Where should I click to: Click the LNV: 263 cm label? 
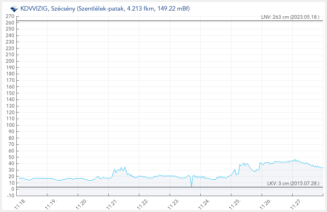click(x=290, y=17)
